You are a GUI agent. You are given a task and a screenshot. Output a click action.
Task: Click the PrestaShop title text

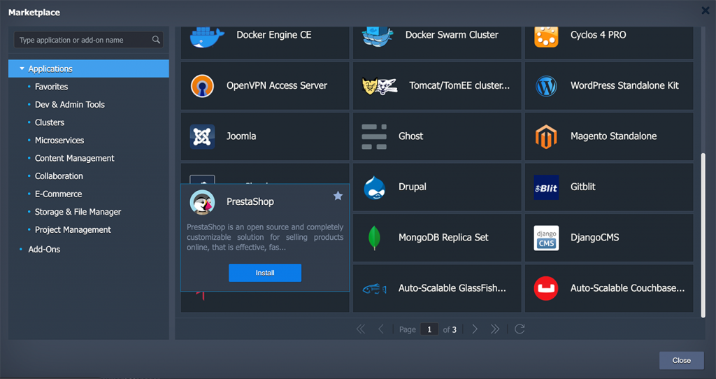click(250, 202)
